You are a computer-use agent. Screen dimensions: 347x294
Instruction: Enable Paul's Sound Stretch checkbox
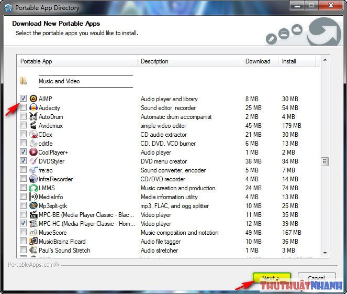point(23,249)
